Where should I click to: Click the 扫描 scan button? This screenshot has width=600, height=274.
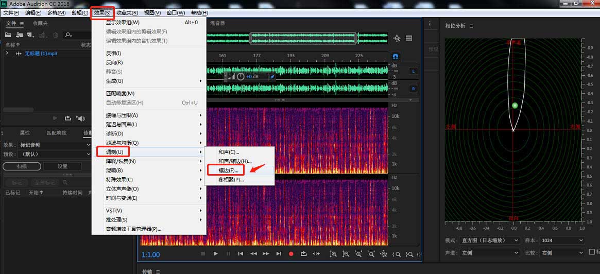21,166
